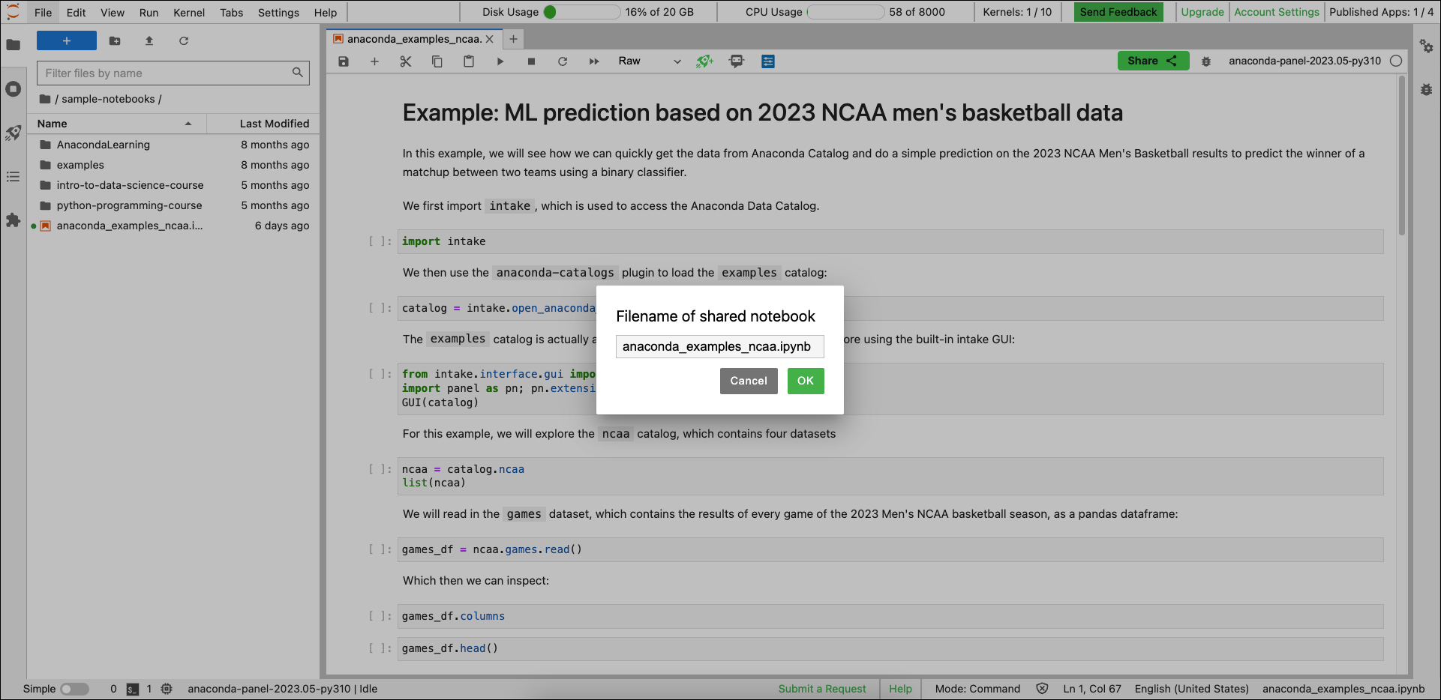Open the View menu

click(x=113, y=12)
